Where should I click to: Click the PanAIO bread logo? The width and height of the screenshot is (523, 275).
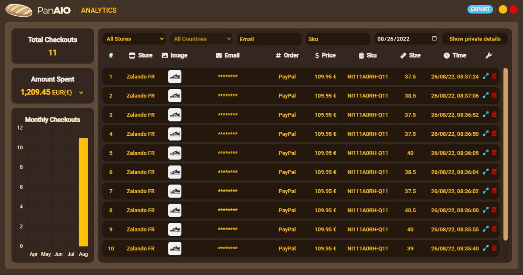(19, 10)
